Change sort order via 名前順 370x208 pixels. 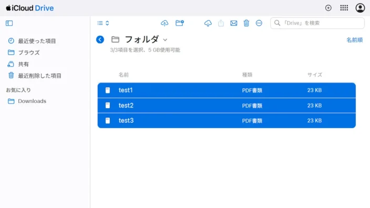(354, 40)
